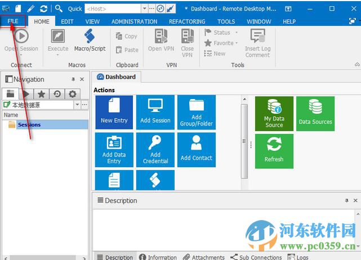Open the VIEW ribbon tab
The width and height of the screenshot is (361, 260).
click(x=92, y=21)
